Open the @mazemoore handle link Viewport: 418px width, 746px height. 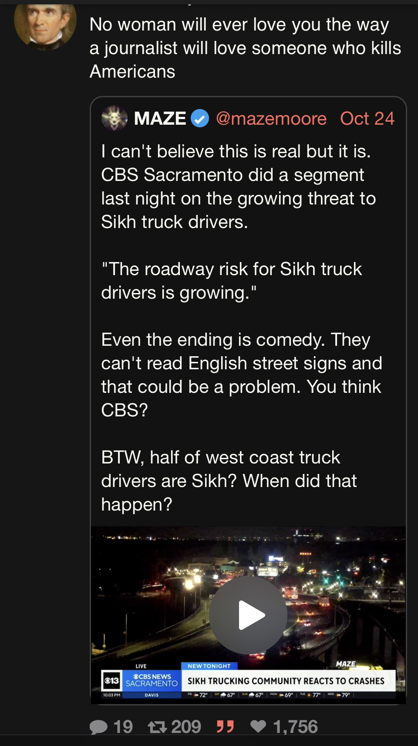[x=271, y=119]
